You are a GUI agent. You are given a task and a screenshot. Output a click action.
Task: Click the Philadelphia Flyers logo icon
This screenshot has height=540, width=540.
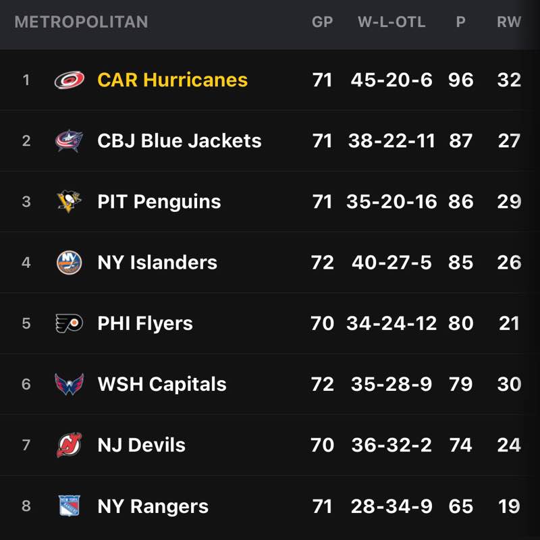point(70,323)
